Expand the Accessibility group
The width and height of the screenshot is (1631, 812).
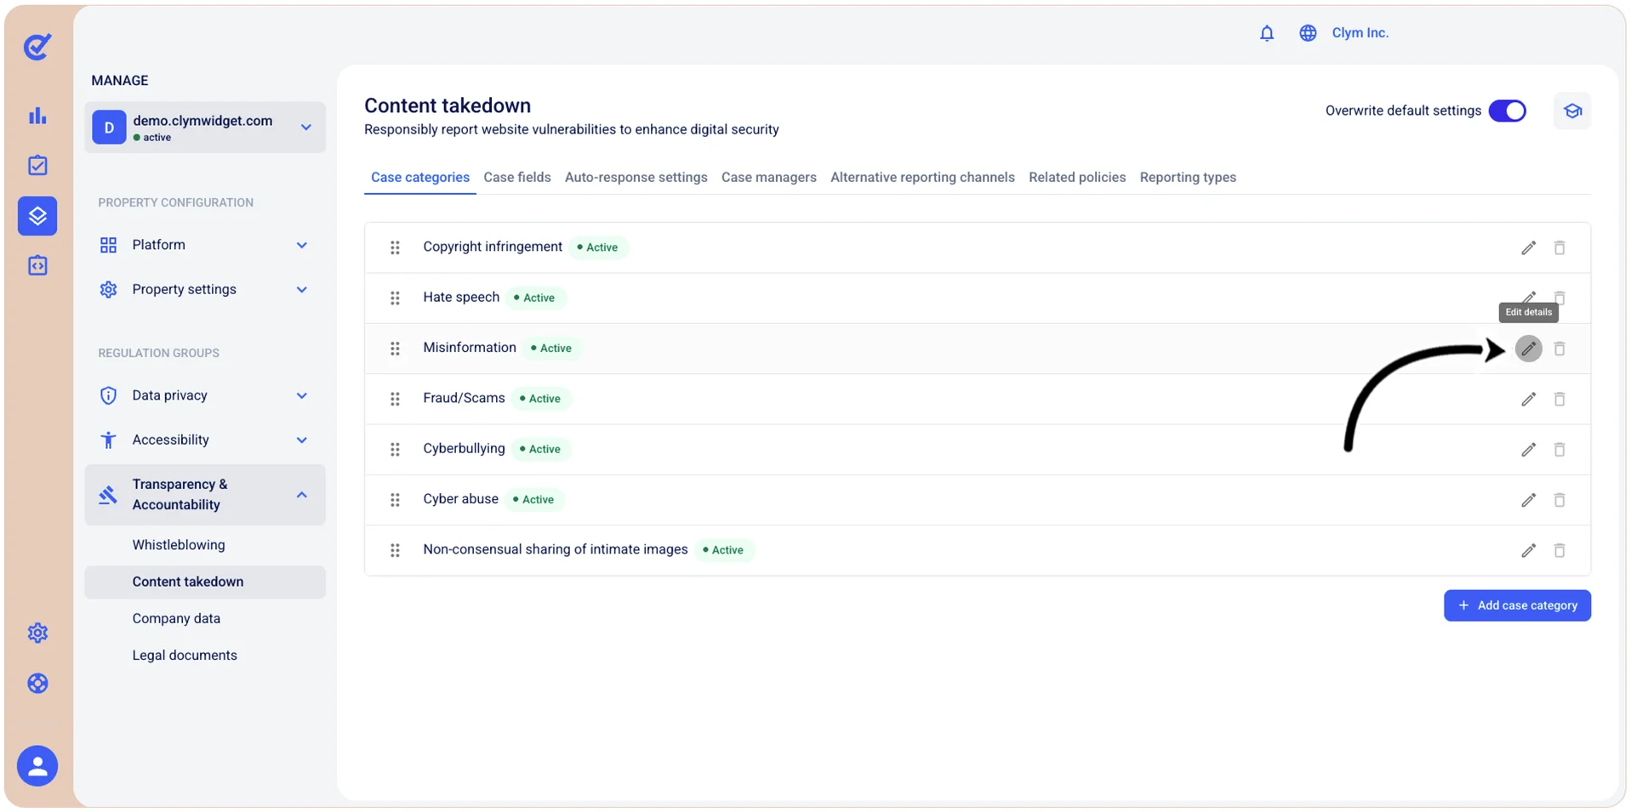205,440
